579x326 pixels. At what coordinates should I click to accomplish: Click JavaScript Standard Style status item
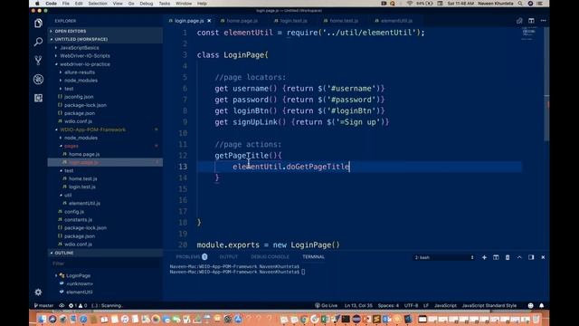coord(489,305)
